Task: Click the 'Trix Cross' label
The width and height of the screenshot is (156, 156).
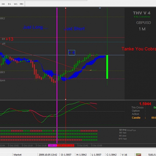Action: (137, 107)
